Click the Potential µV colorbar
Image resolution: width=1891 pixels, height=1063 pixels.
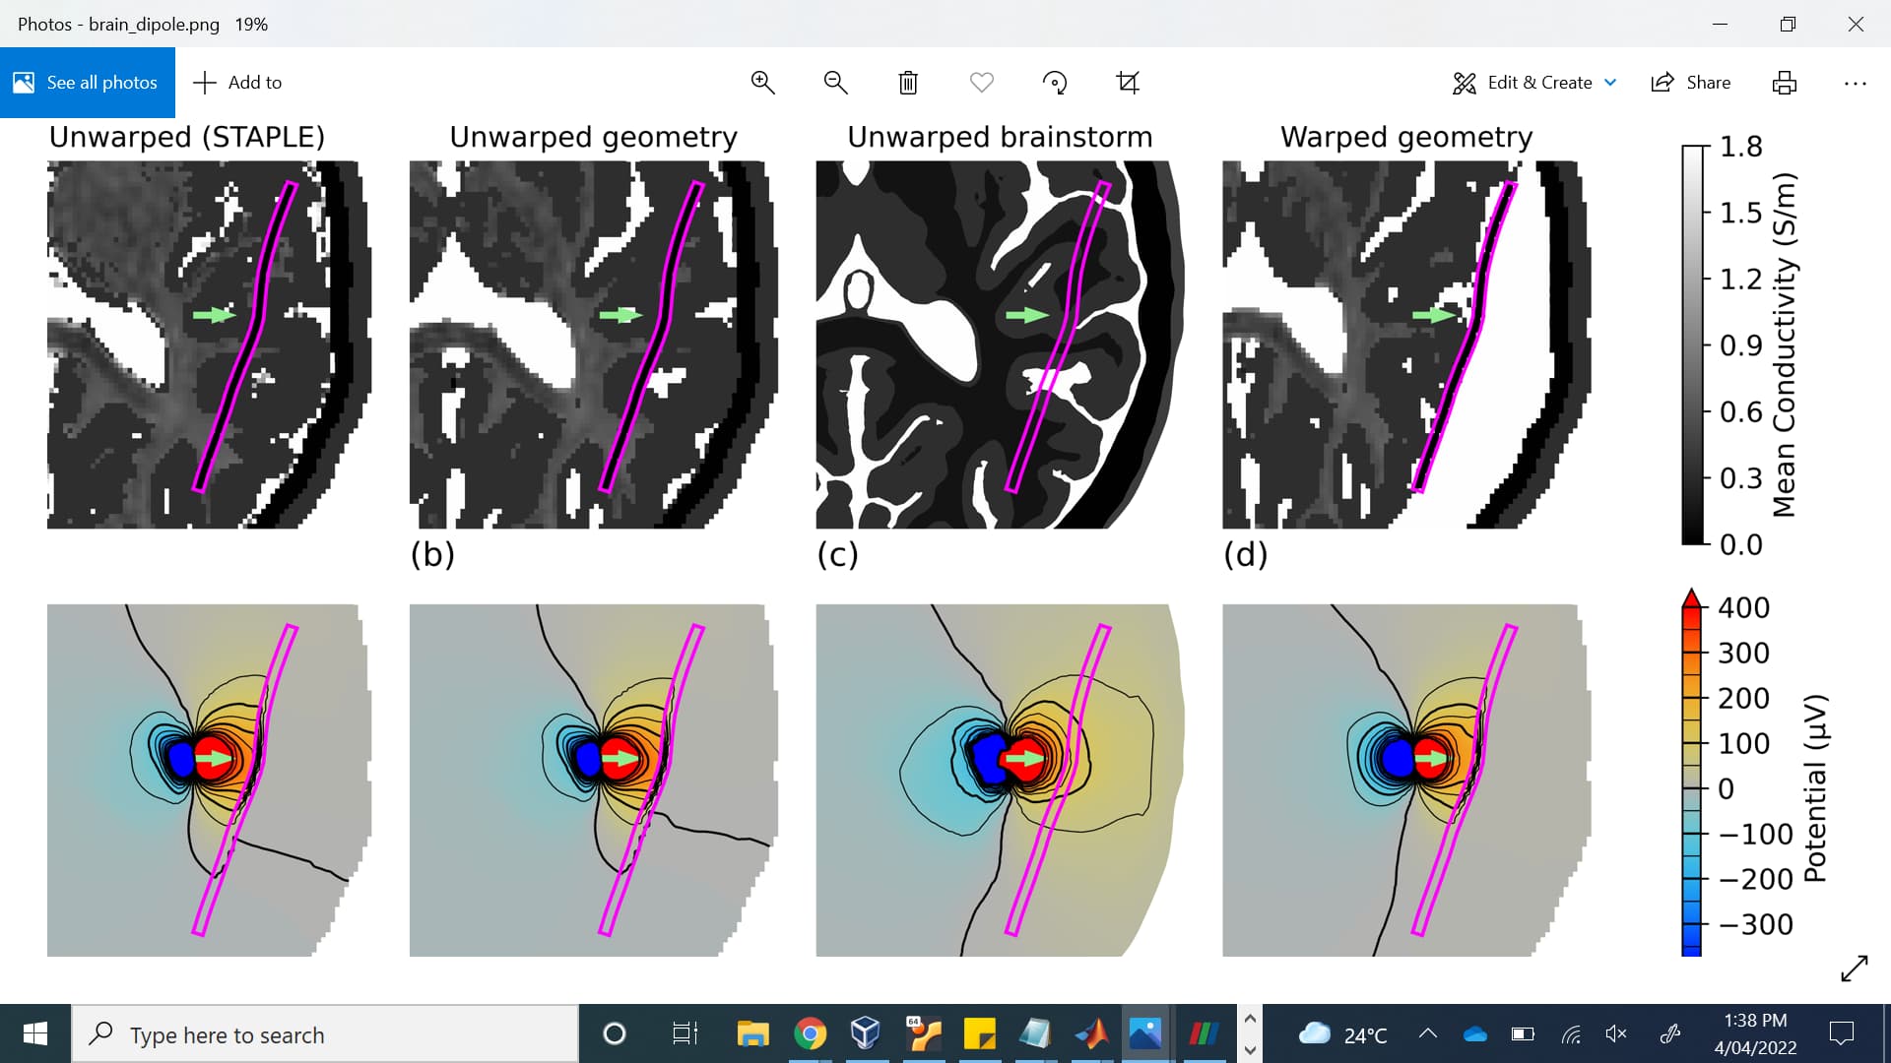[1692, 773]
